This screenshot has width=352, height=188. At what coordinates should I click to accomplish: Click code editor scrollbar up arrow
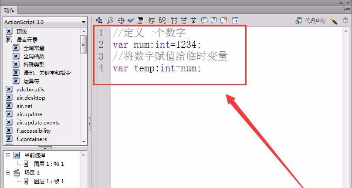point(346,31)
